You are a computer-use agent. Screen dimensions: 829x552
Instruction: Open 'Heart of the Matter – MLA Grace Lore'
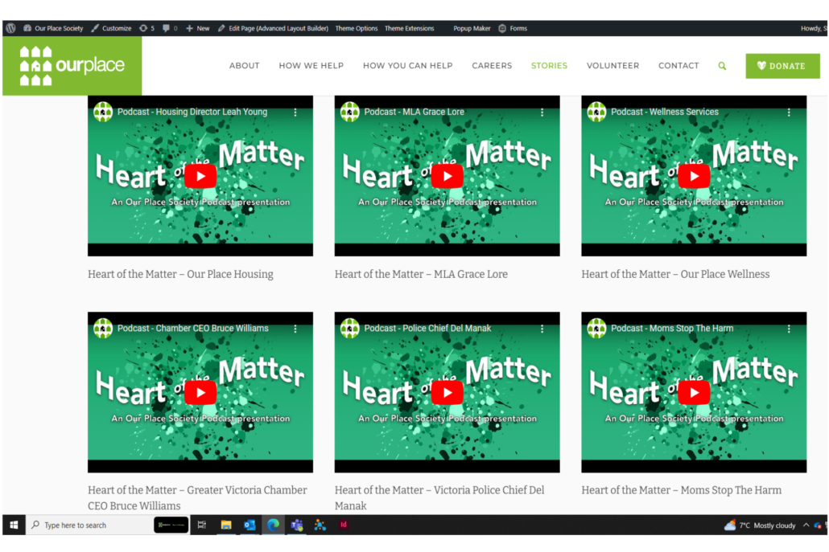pyautogui.click(x=421, y=275)
